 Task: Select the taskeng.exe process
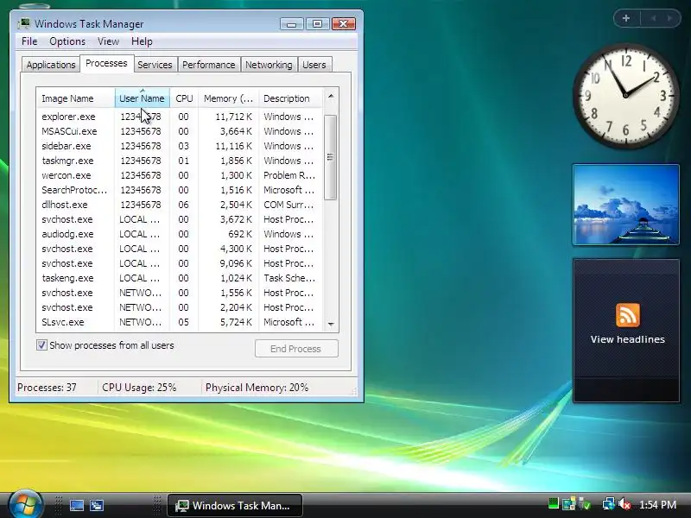pos(180,278)
